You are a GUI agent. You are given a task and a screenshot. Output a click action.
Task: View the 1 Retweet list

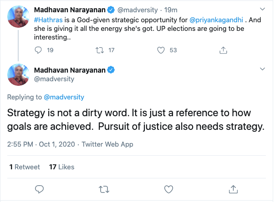tap(25, 167)
